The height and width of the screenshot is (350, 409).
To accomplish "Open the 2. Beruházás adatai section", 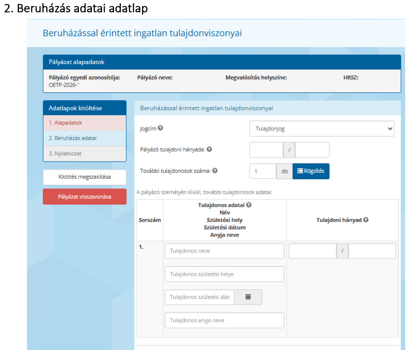I will (x=84, y=138).
